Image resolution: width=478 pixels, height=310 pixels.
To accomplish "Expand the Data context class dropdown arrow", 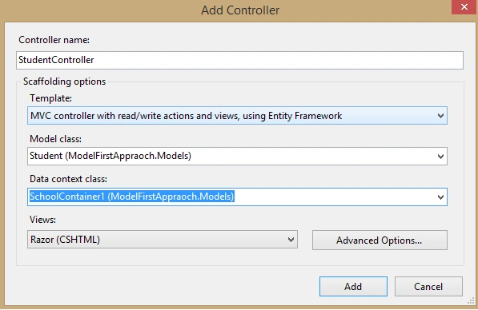I will [440, 197].
